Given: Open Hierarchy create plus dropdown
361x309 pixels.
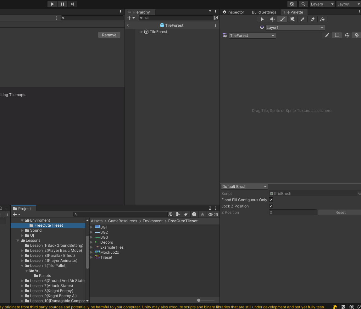Looking at the screenshot, I should (131, 18).
